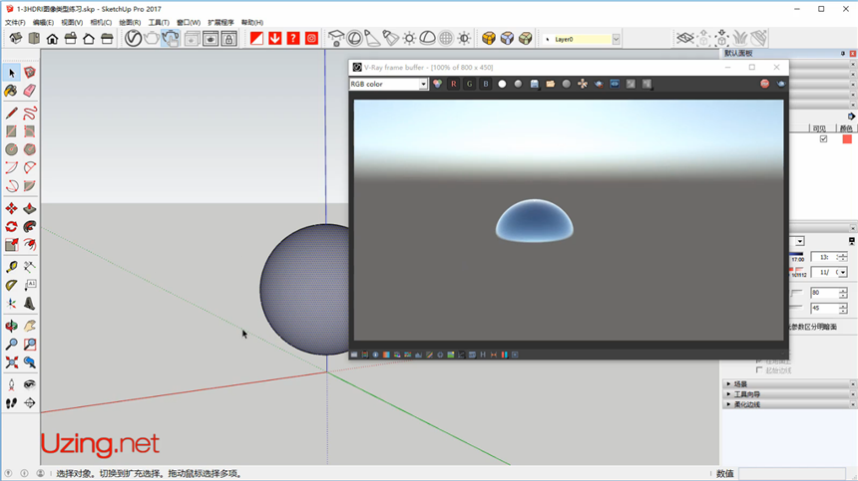Choose the Move tool in left toolbar

click(x=11, y=208)
